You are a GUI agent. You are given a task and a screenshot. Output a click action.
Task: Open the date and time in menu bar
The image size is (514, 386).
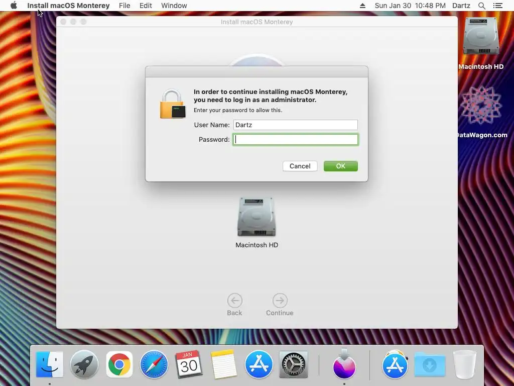(x=410, y=6)
